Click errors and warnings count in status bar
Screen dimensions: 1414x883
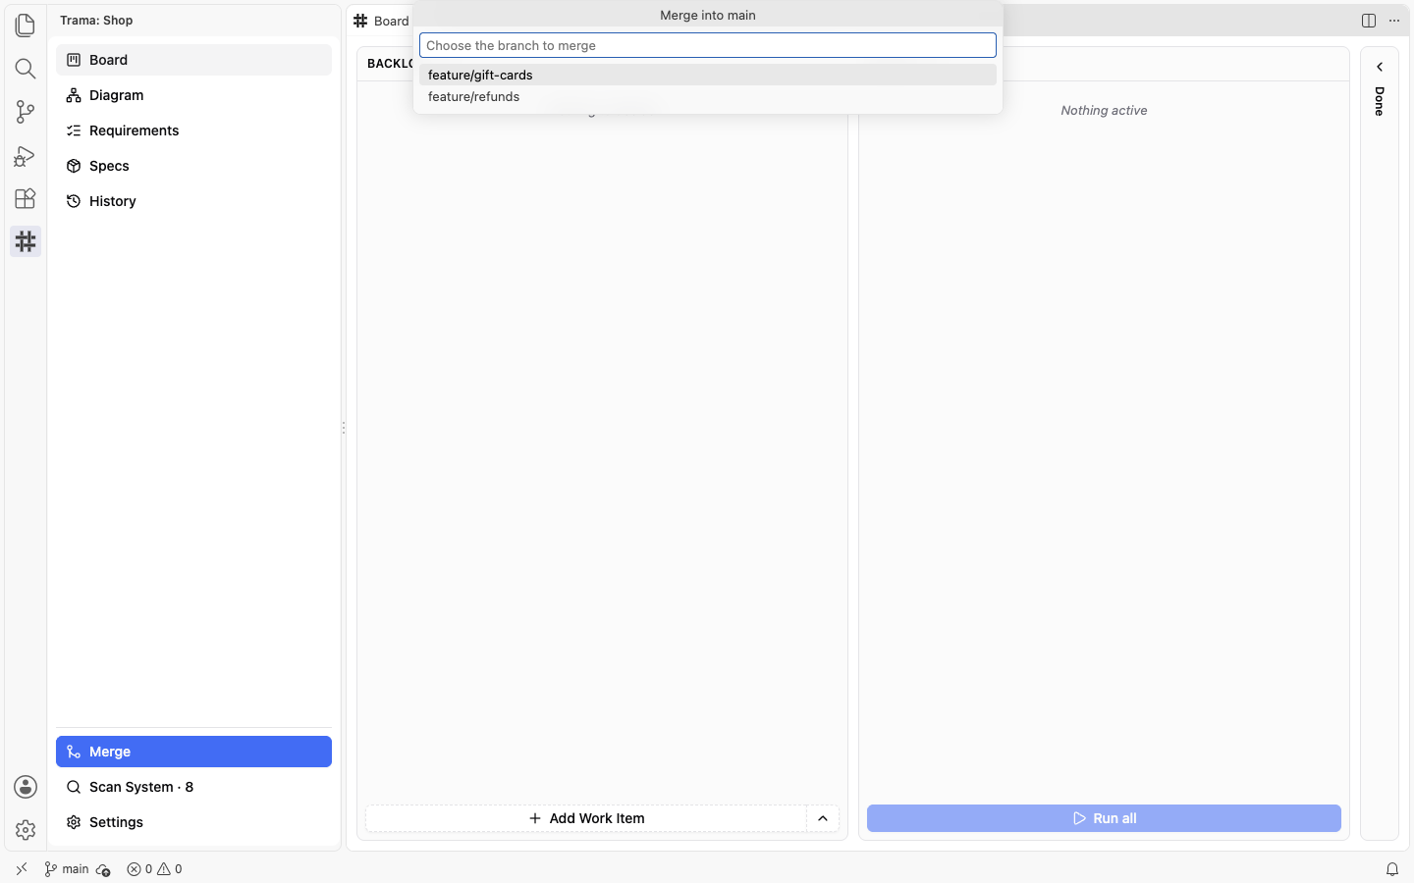154,869
